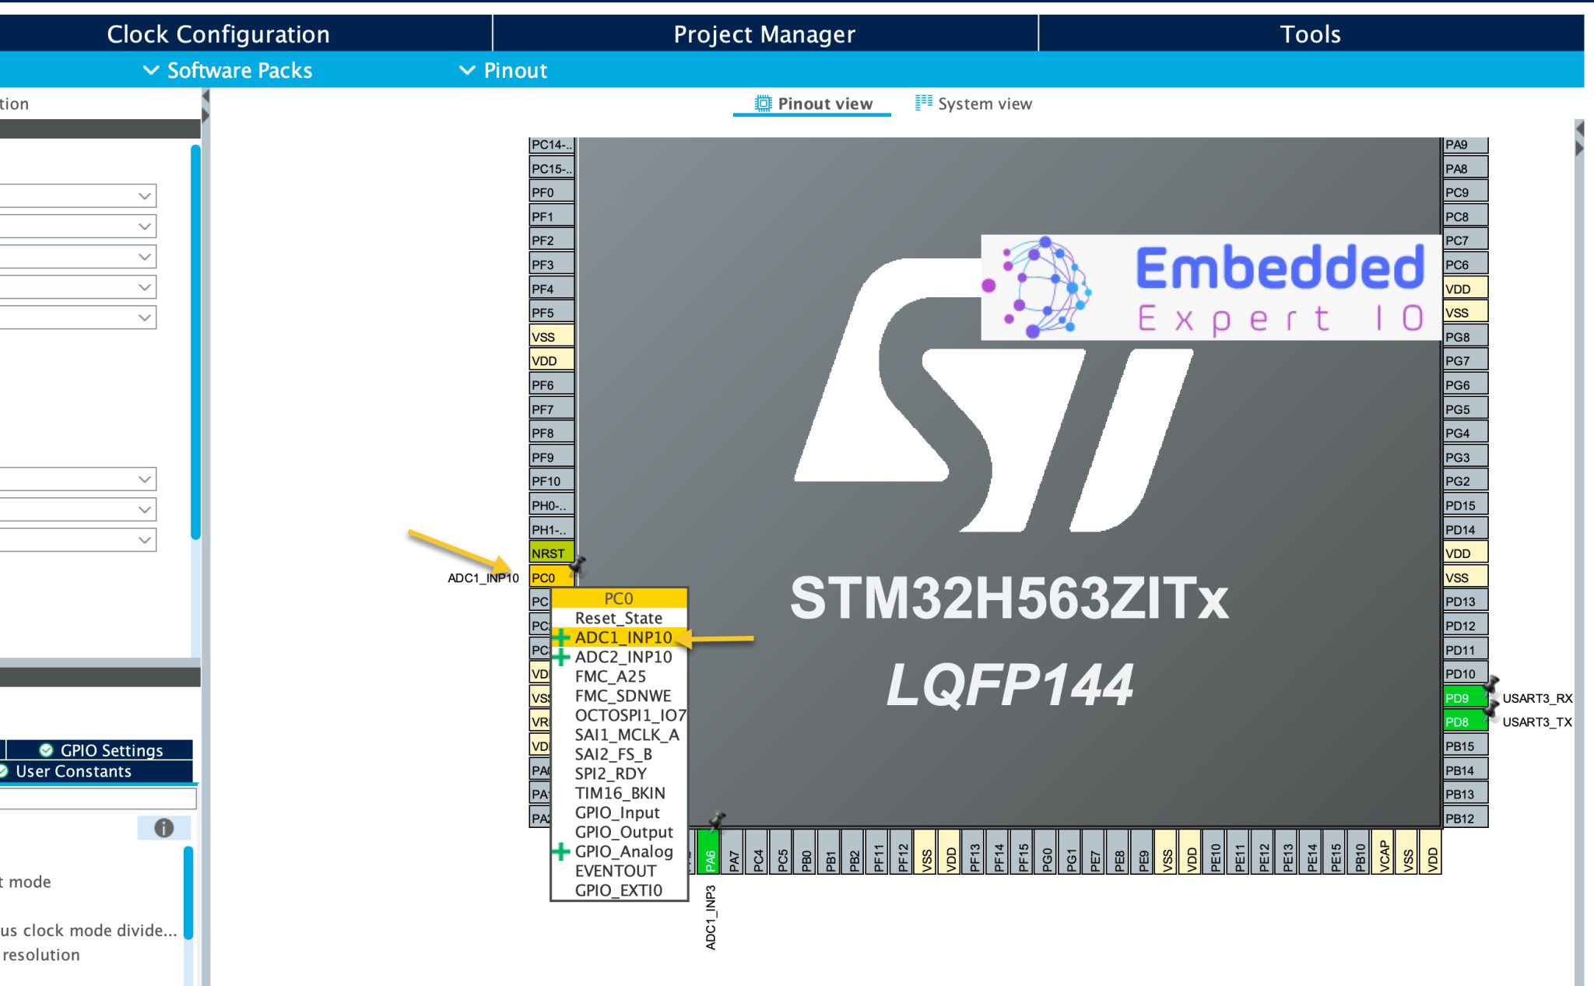Select GPIO_Output from the PC0 signal menu
1594x986 pixels.
click(623, 832)
